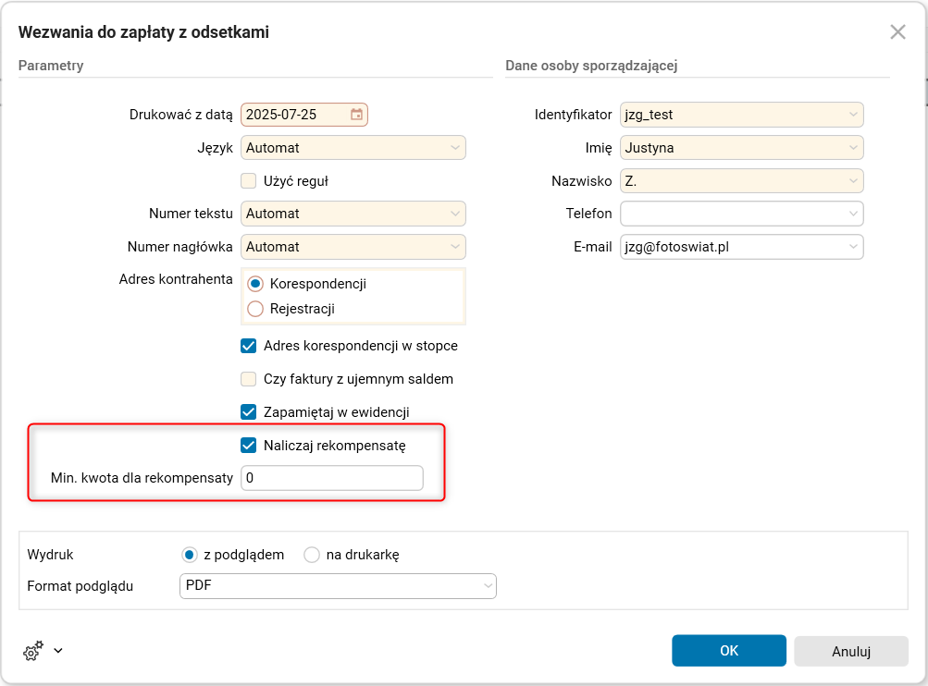Open the calendar date picker icon
This screenshot has width=928, height=686.
(x=357, y=115)
